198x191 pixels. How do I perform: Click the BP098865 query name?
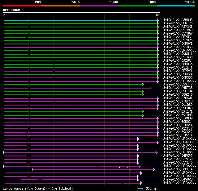click(12, 10)
